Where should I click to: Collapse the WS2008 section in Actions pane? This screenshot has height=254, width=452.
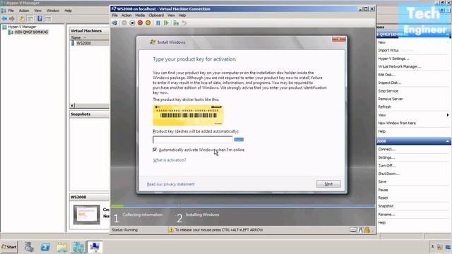click(x=447, y=141)
